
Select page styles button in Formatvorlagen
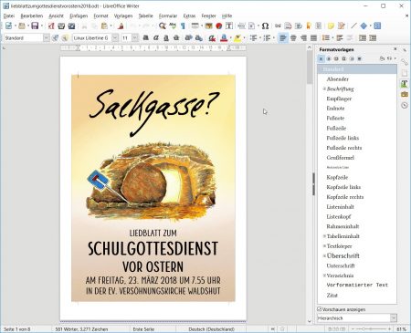click(344, 58)
